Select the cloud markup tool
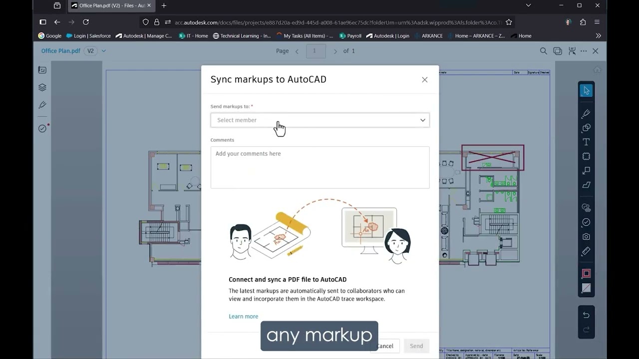 click(x=586, y=157)
